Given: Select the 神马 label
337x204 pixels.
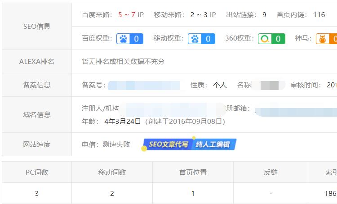Looking at the screenshot, I should pos(303,38).
